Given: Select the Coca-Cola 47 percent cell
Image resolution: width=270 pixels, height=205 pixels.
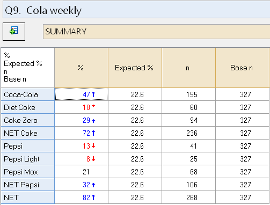Looking at the screenshot, I should [x=82, y=94].
